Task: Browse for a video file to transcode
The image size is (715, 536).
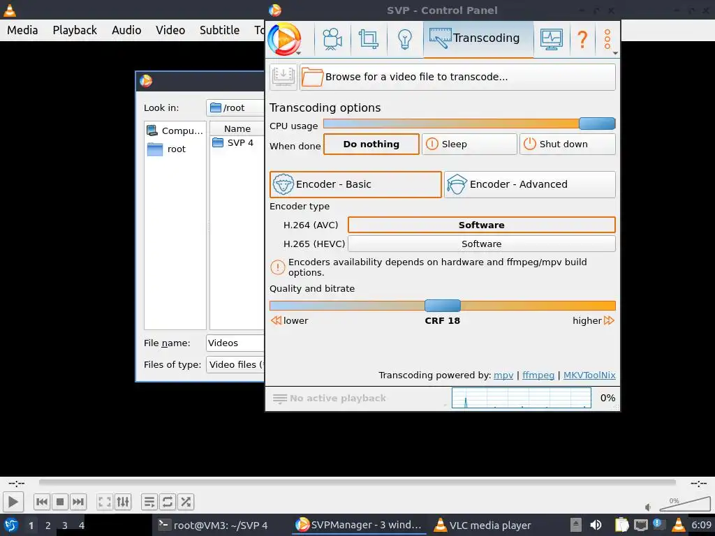Action: 457,77
